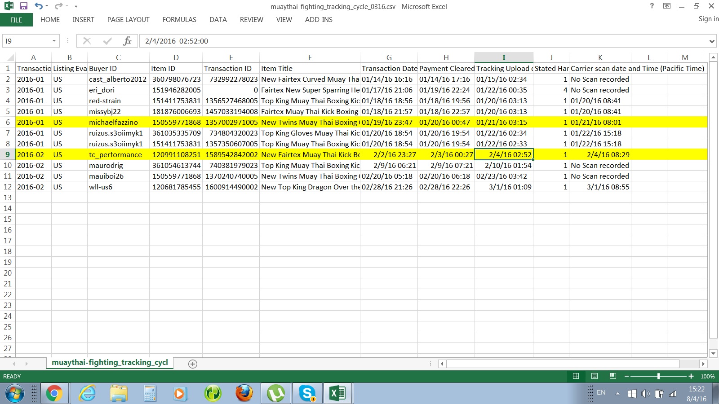Image resolution: width=719 pixels, height=404 pixels.
Task: Expand the Name Box dropdown arrow
Action: (x=54, y=41)
